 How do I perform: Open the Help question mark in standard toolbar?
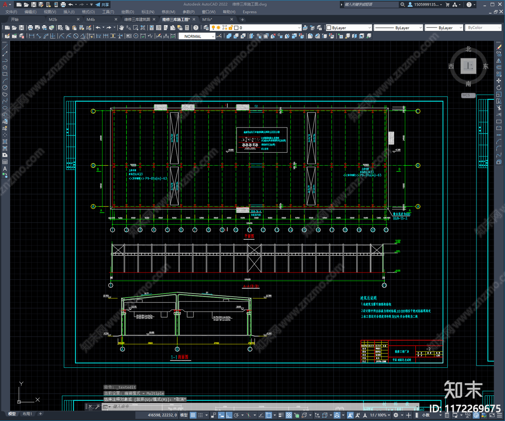coord(196,28)
